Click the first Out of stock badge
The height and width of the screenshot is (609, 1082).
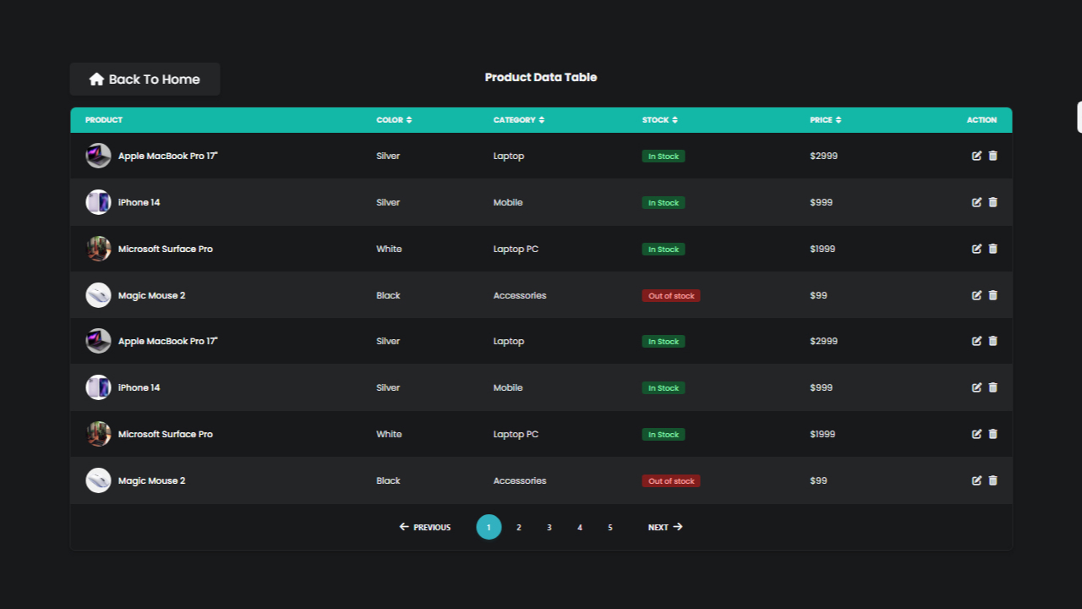(671, 296)
